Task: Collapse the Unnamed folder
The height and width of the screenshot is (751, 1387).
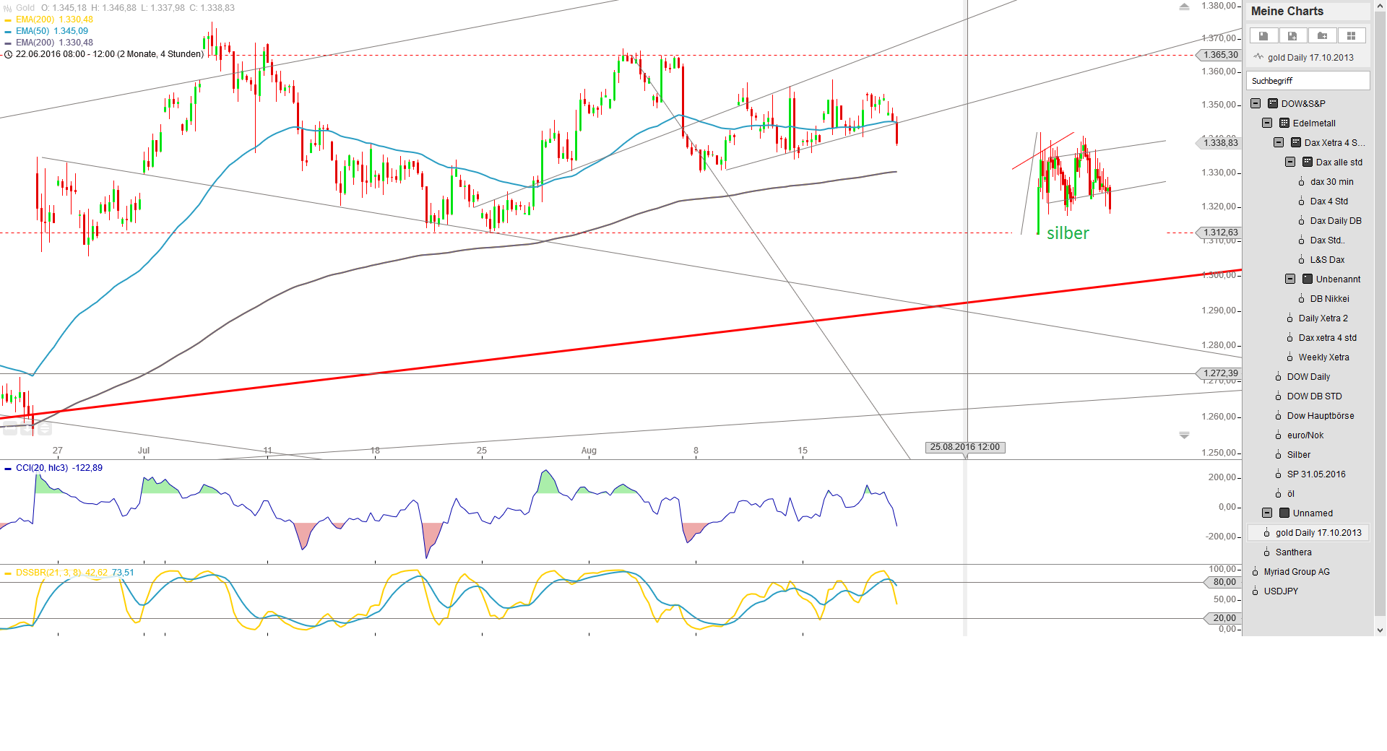Action: [1267, 513]
